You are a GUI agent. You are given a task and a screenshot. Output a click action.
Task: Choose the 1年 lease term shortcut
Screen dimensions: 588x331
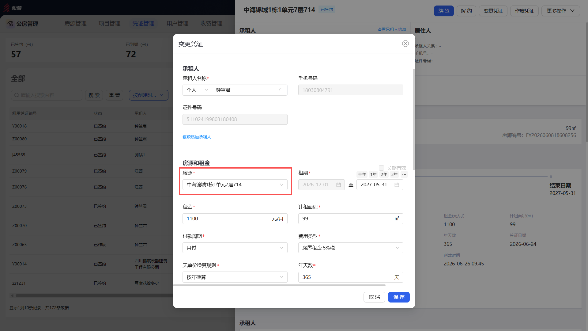pyautogui.click(x=373, y=174)
